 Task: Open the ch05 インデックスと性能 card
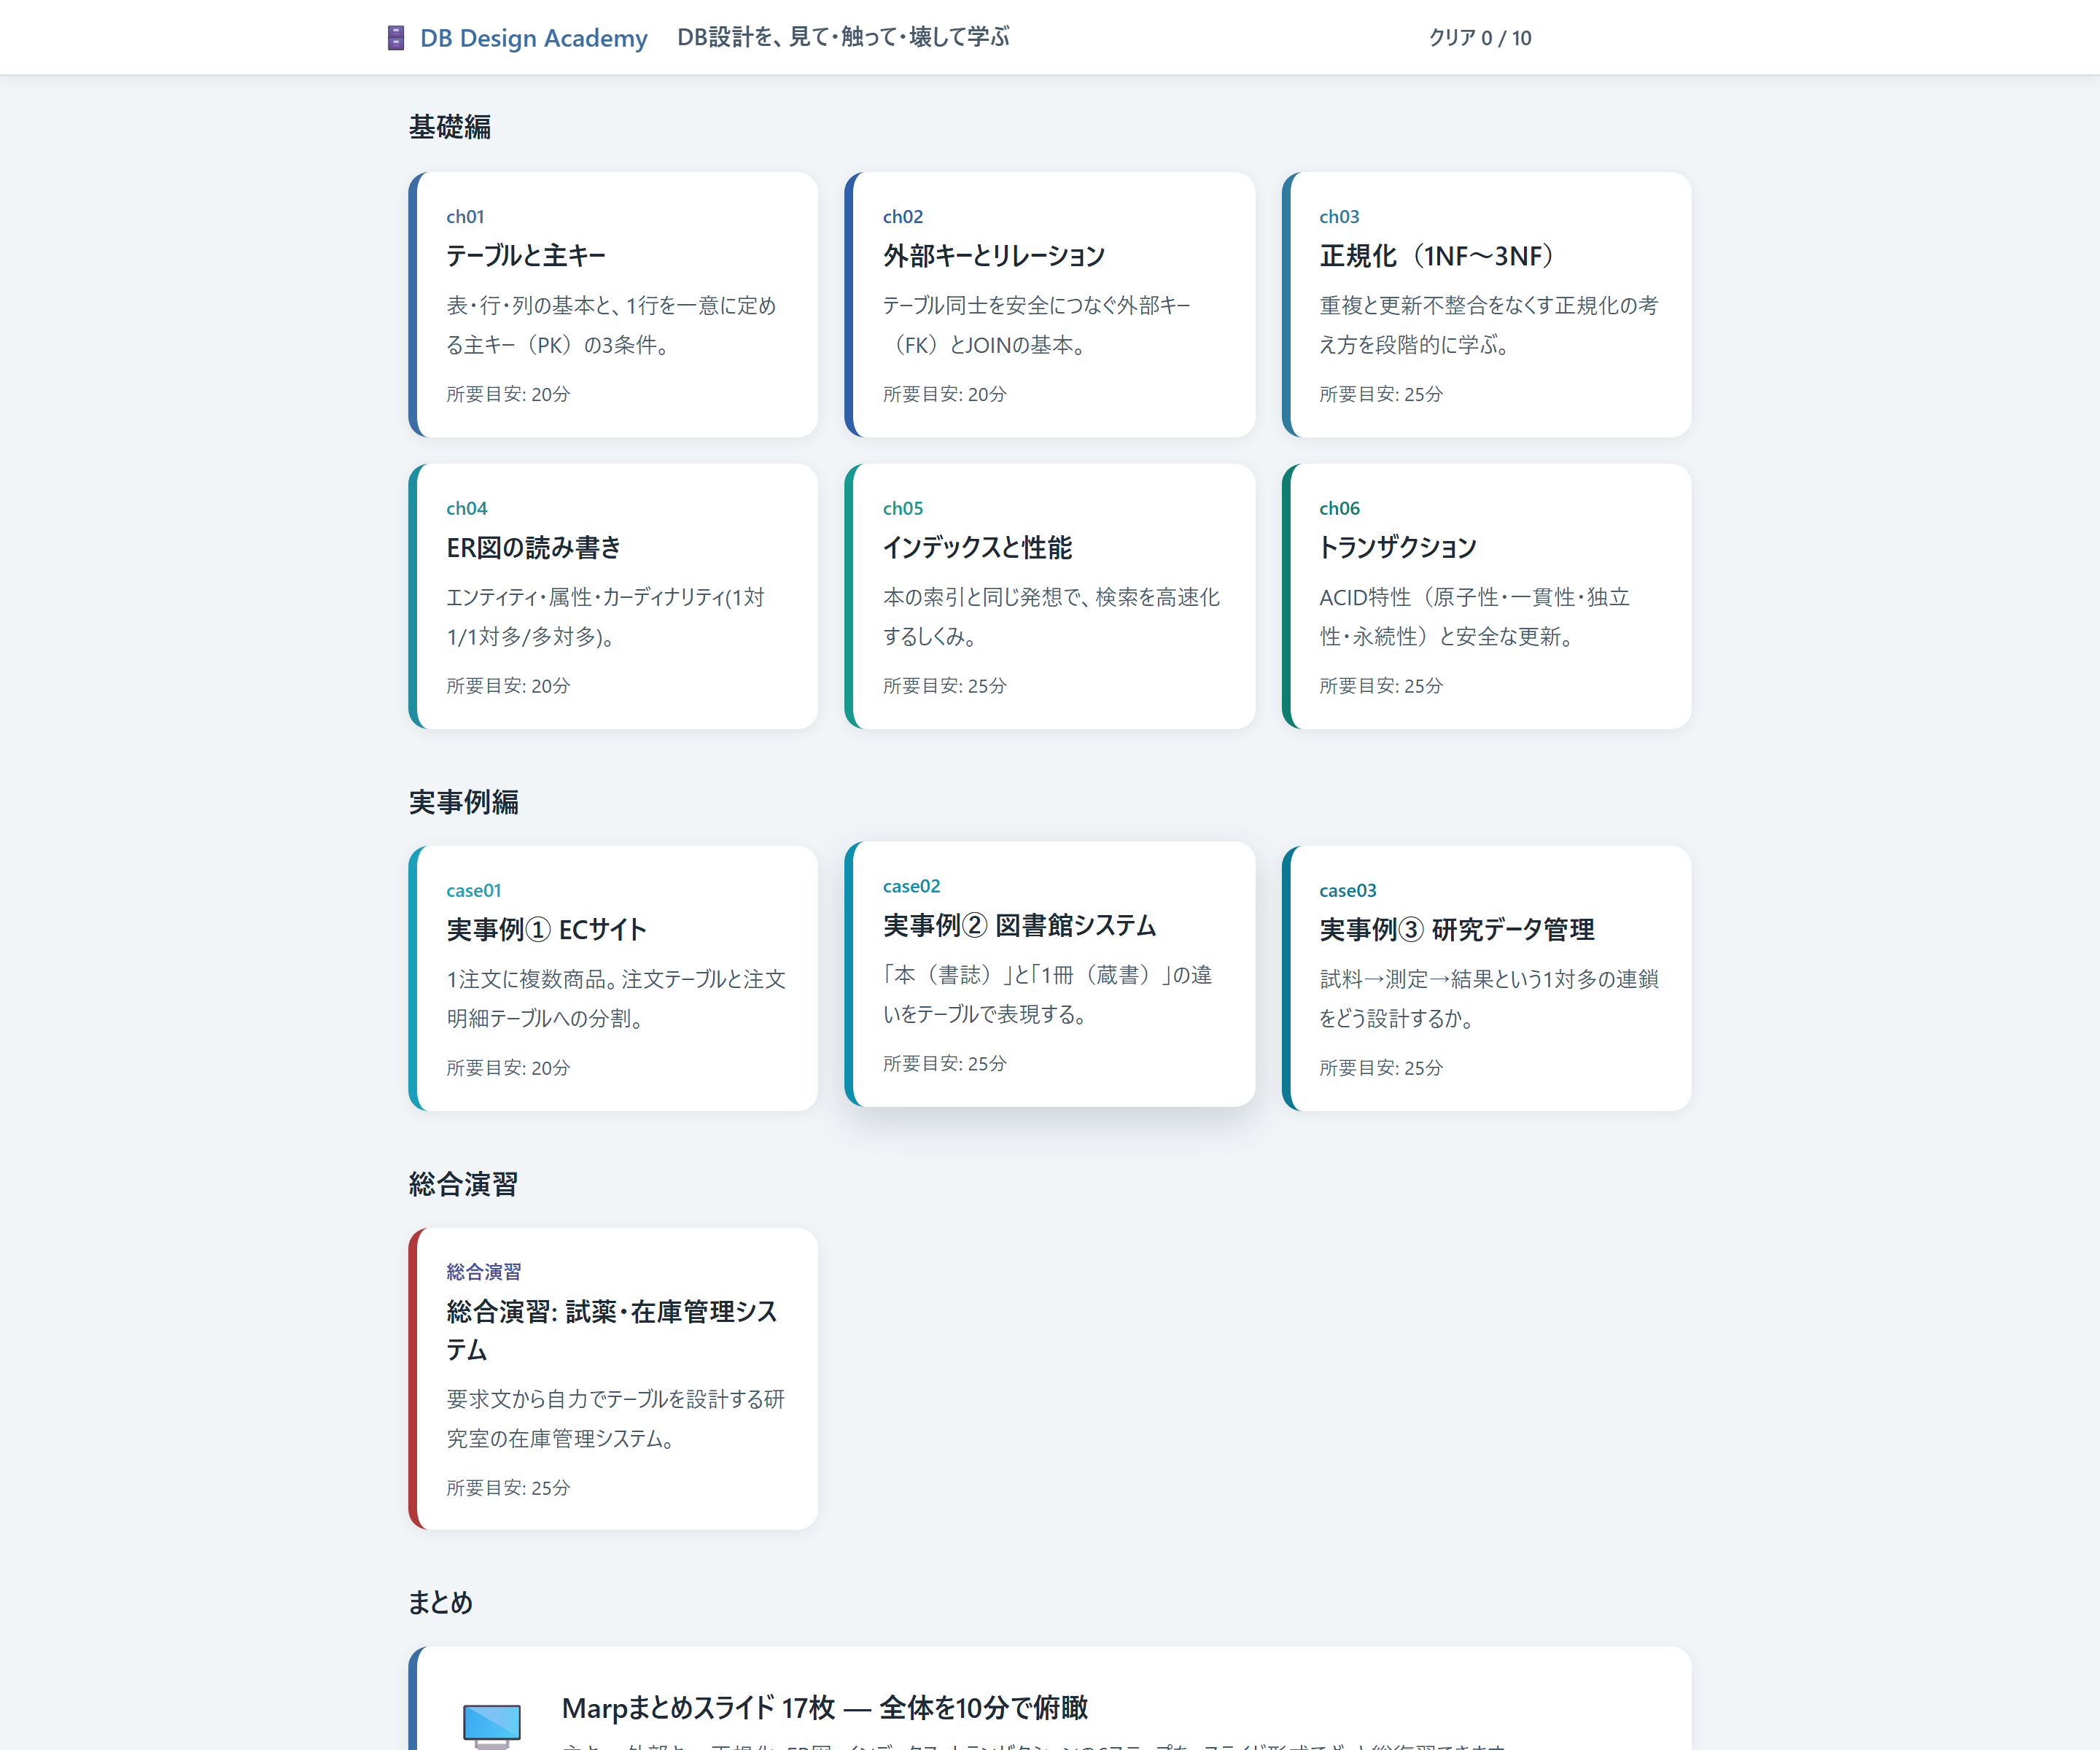[1049, 596]
